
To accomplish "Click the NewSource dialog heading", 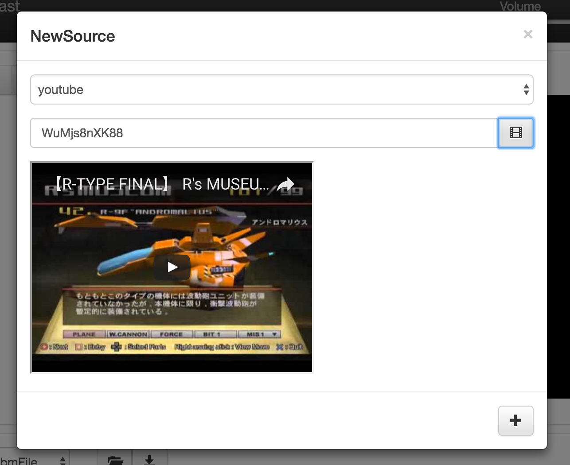I will [73, 36].
